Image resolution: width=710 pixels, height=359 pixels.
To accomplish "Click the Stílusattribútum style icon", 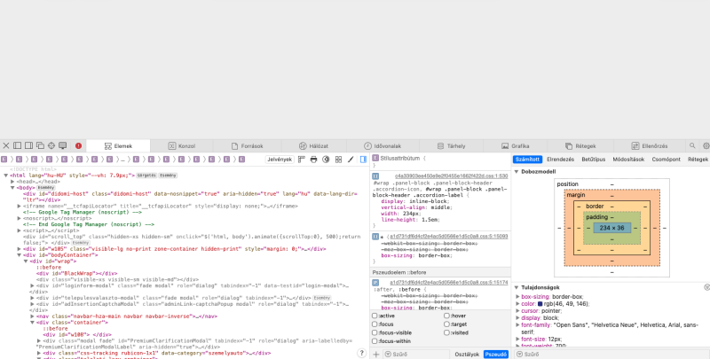I will pyautogui.click(x=375, y=159).
